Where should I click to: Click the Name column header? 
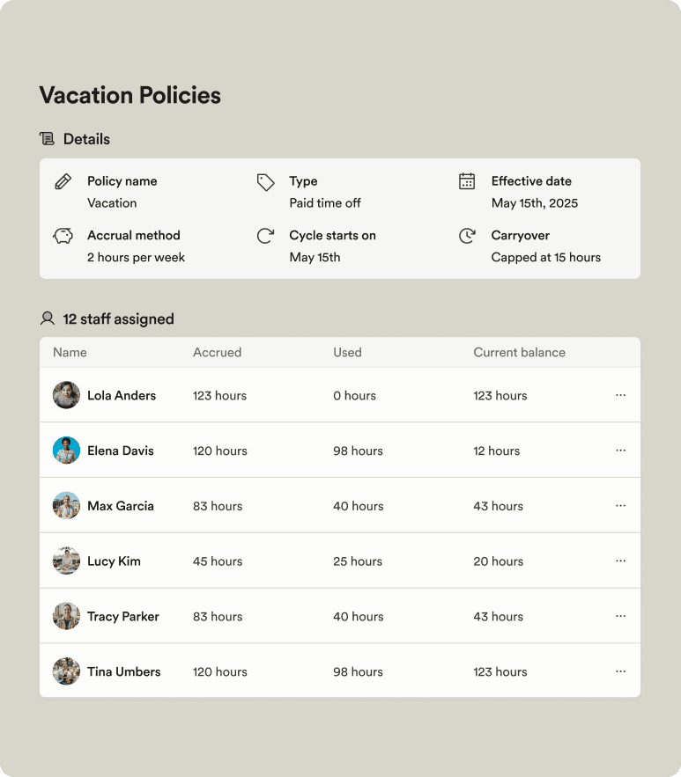[x=68, y=352]
